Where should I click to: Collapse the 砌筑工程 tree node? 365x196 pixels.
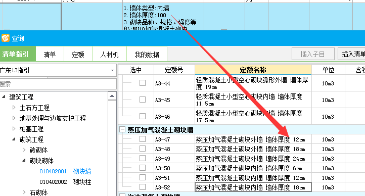click(14, 139)
